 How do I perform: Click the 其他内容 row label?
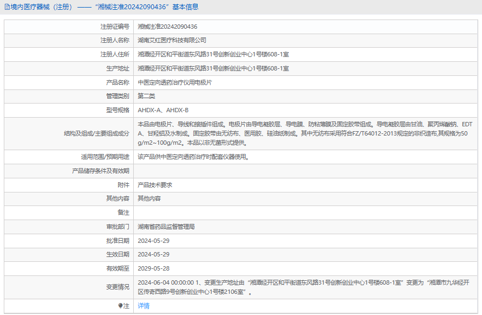point(118,198)
